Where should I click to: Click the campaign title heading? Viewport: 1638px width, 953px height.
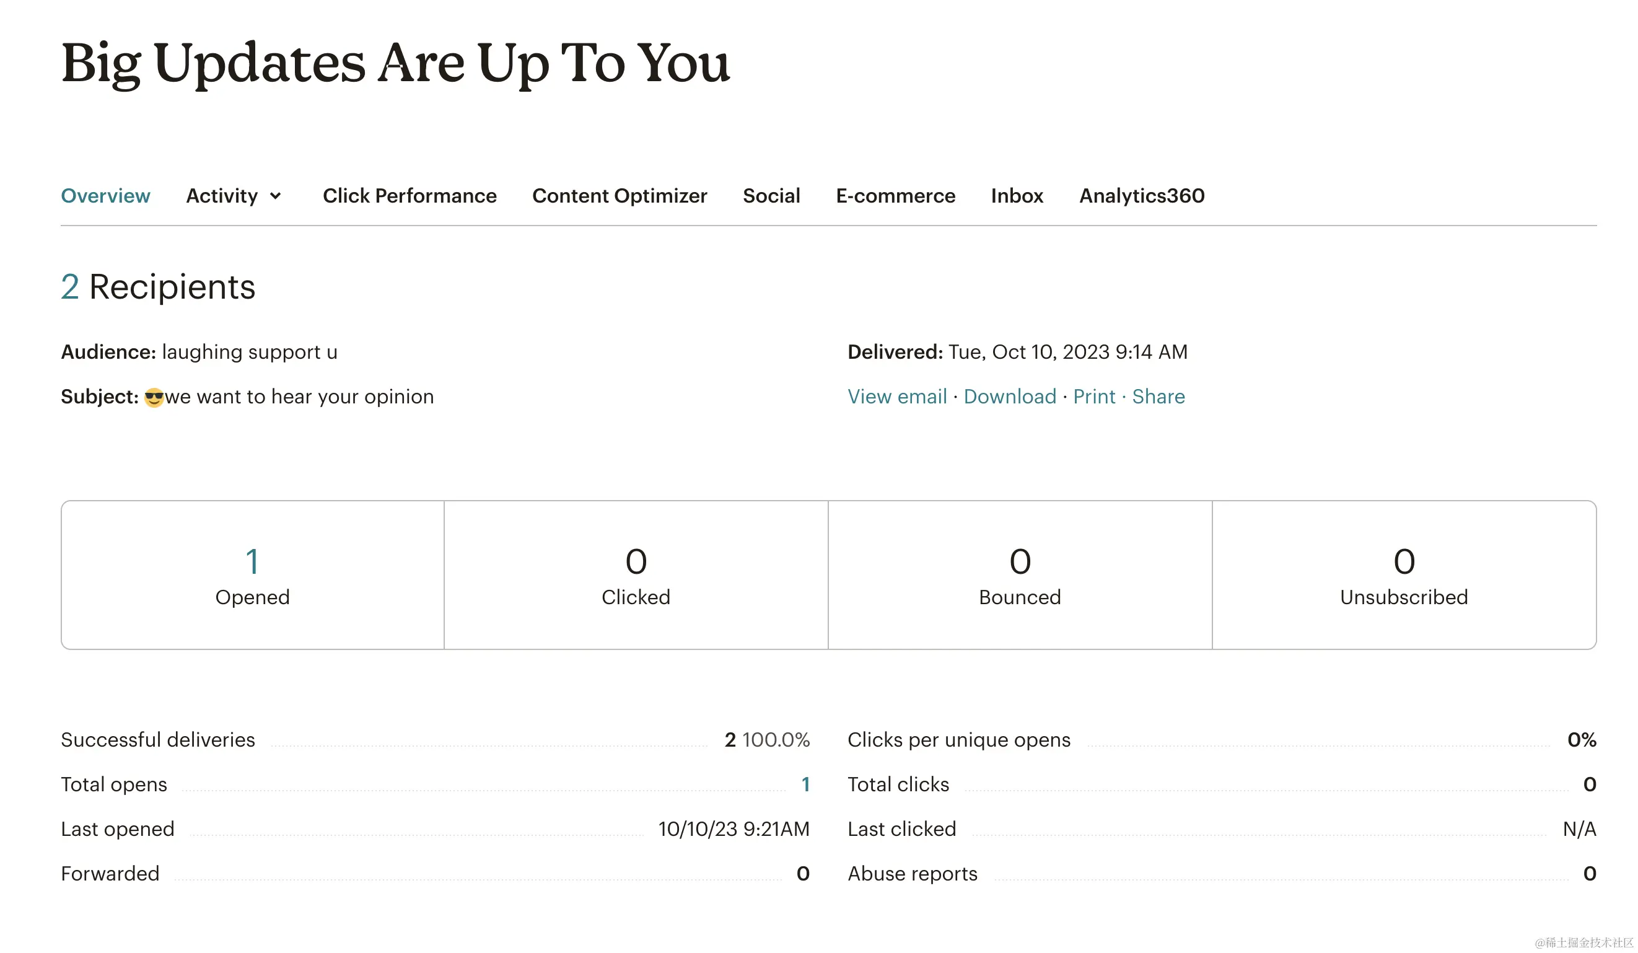tap(395, 63)
